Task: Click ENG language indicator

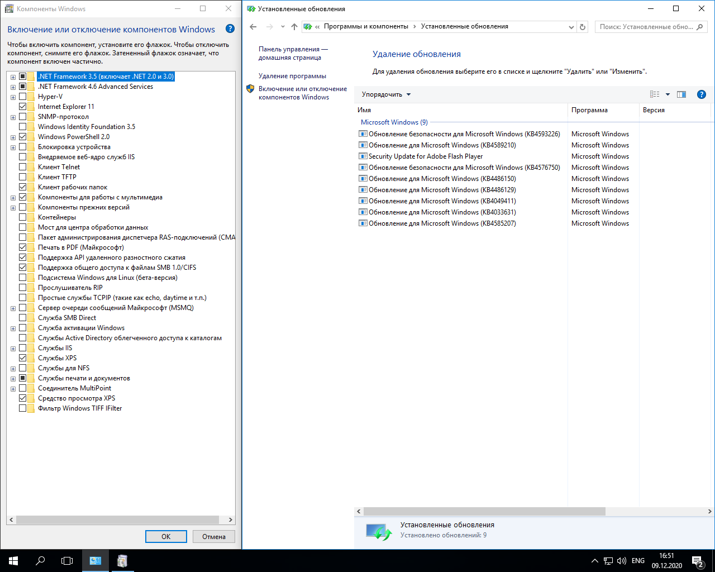Action: point(638,561)
